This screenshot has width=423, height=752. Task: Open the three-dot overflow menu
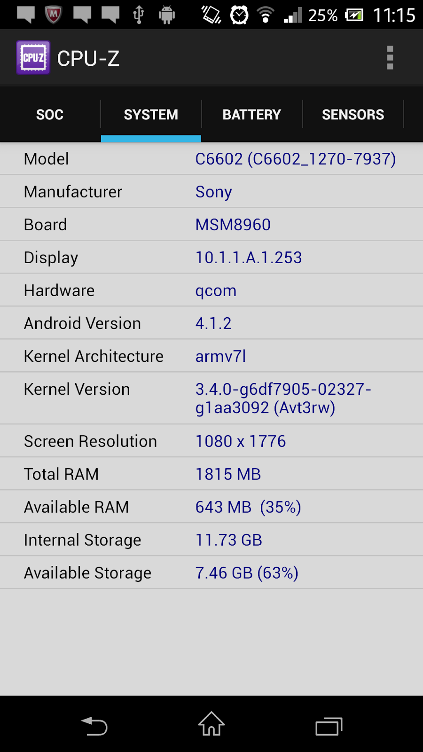click(390, 58)
